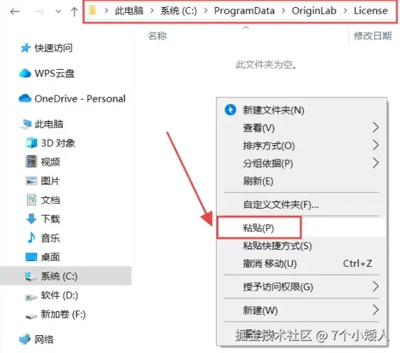Click the 桌面 desktop icon
This screenshot has width=400, height=353.
pyautogui.click(x=31, y=257)
